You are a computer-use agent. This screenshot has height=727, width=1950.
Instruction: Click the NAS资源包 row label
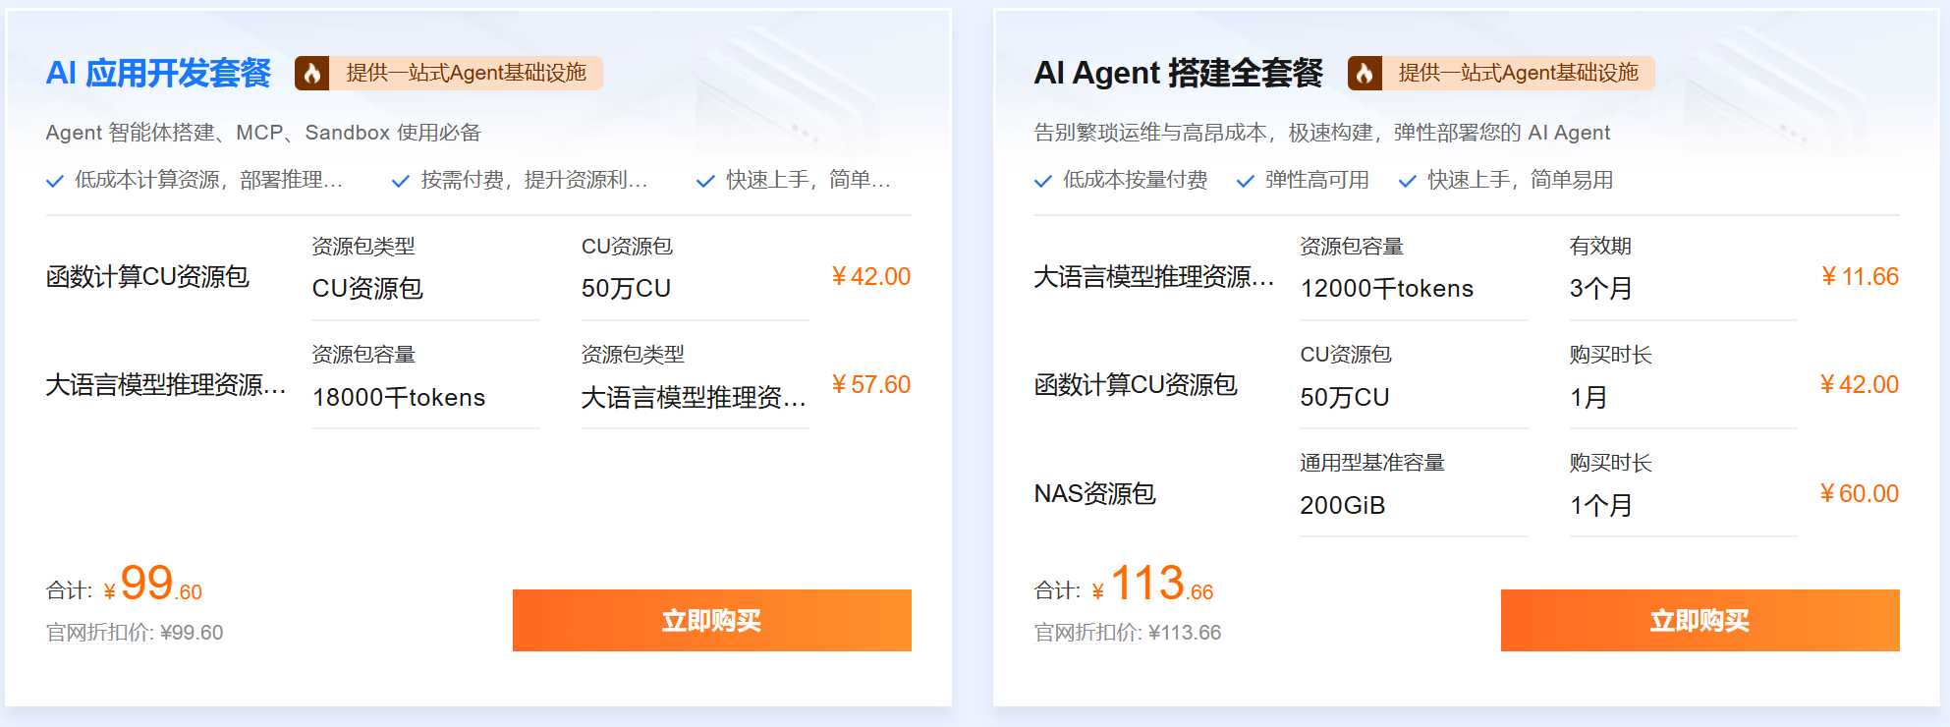click(1096, 494)
